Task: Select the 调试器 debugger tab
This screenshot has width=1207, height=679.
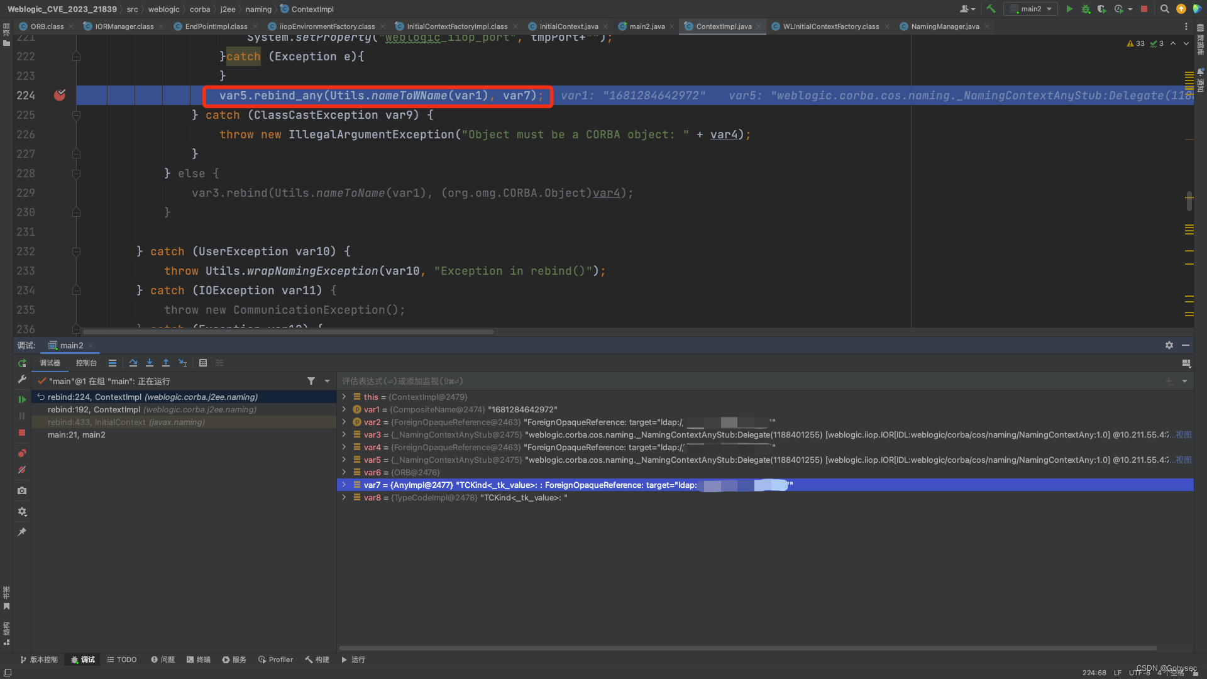Action: pyautogui.click(x=50, y=363)
